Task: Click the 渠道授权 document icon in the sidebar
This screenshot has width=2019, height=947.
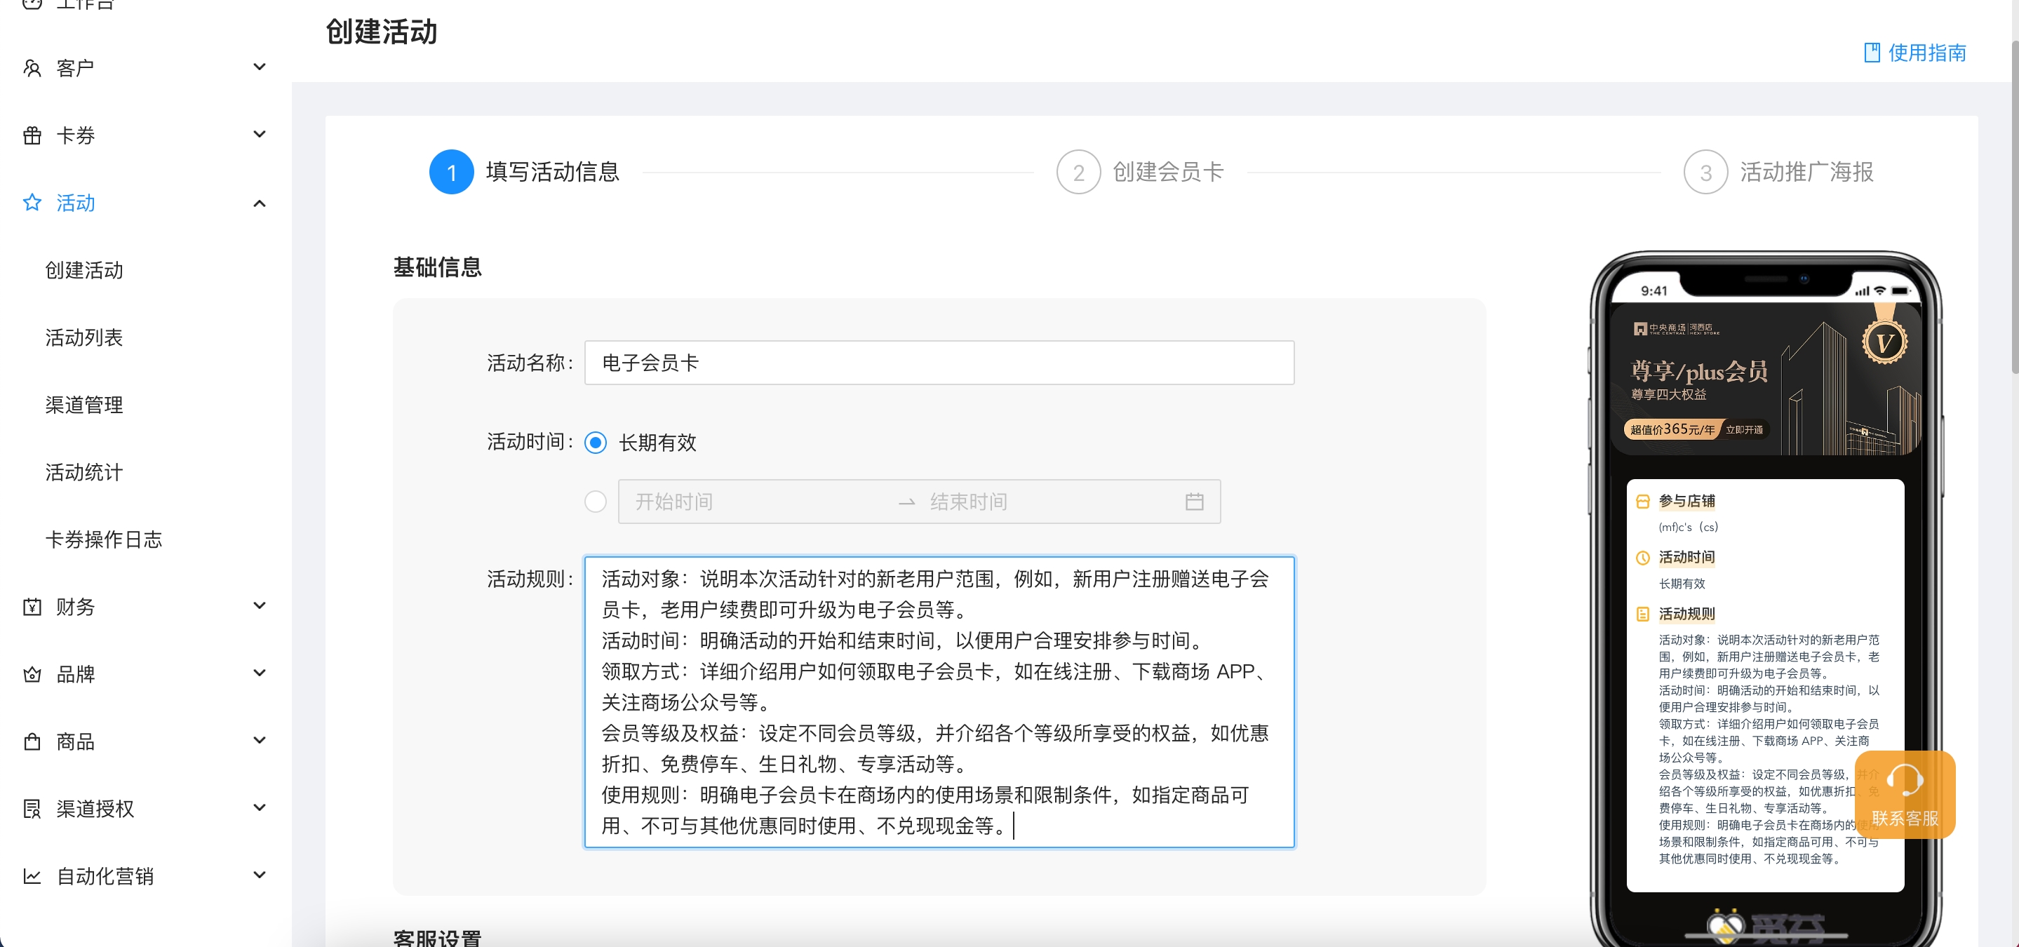Action: point(32,808)
